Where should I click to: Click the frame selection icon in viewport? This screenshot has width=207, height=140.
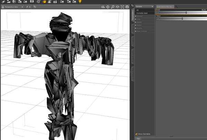coord(122,7)
